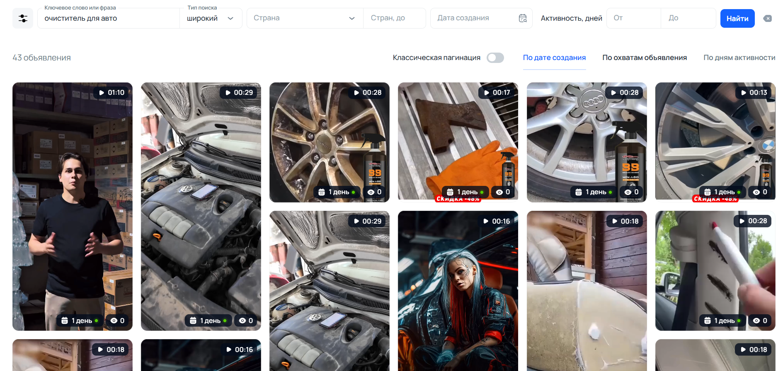This screenshot has height=371, width=783.
Task: Click play icon on the 01:10 video card
Action: point(102,93)
